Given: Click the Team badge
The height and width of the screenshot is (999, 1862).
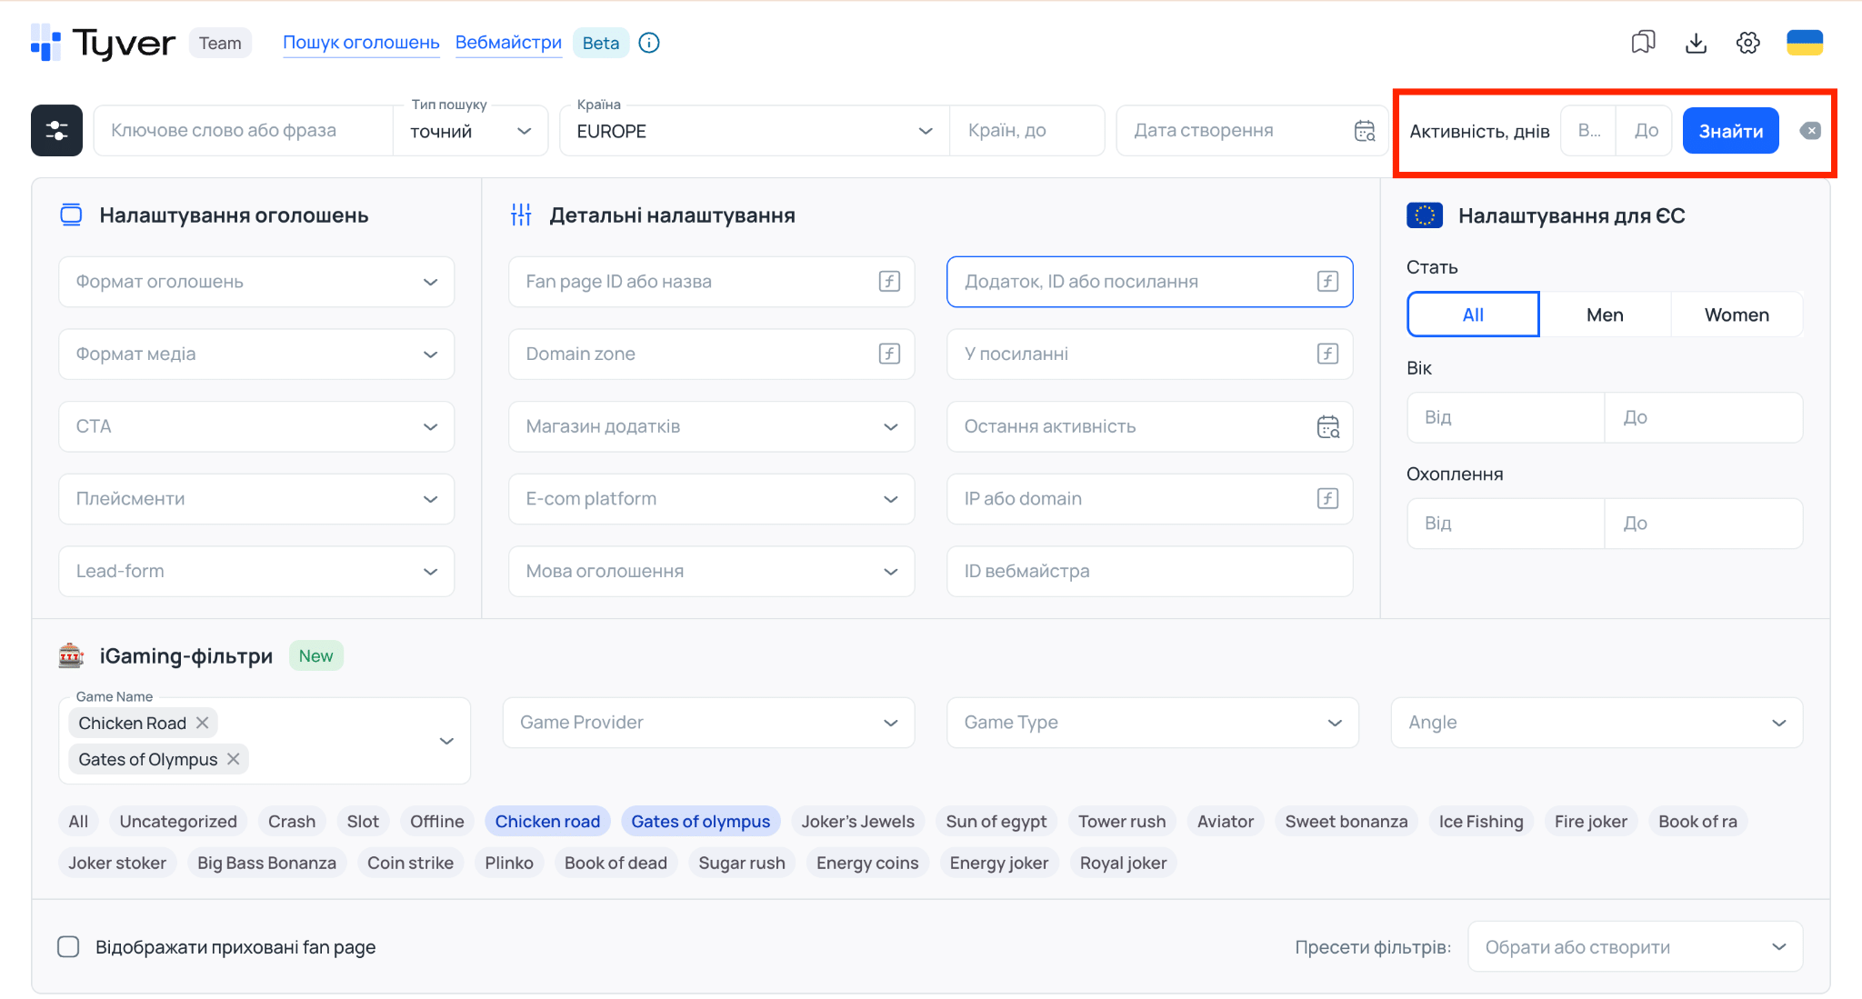Looking at the screenshot, I should (220, 43).
